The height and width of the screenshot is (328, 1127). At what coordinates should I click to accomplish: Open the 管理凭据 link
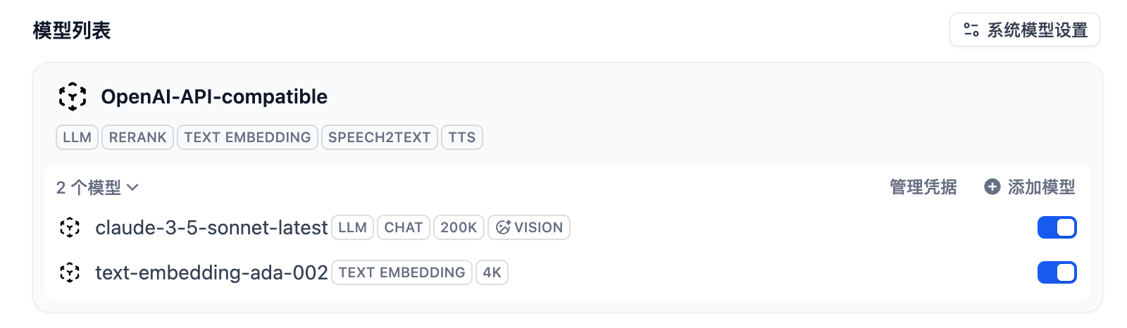(x=923, y=187)
